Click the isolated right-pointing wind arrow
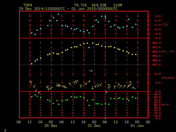 [91, 71]
